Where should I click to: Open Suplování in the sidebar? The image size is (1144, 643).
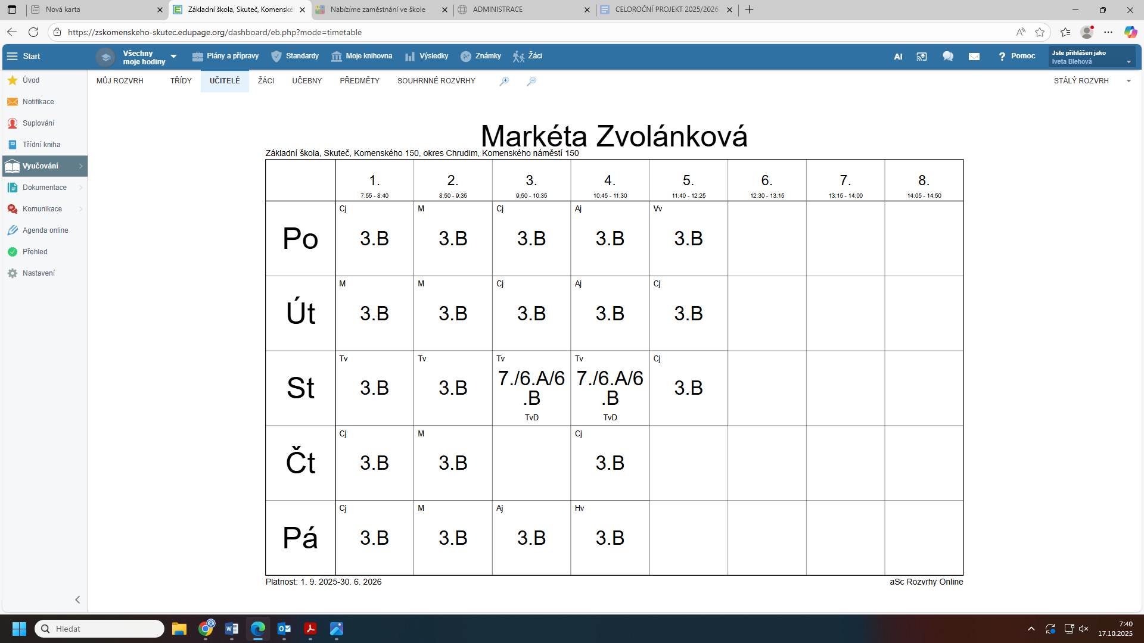coord(38,123)
